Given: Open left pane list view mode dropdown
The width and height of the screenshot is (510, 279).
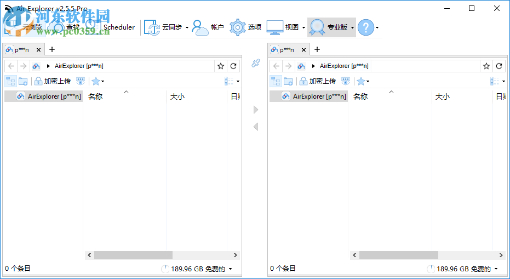Looking at the screenshot, I should pos(232,81).
